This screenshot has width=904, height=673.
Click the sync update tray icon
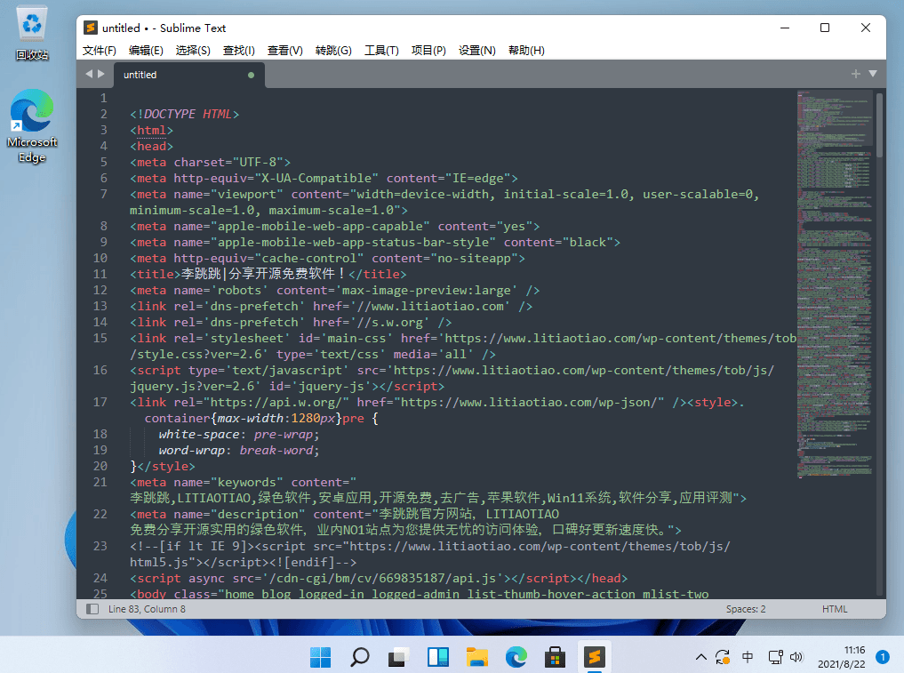(723, 657)
